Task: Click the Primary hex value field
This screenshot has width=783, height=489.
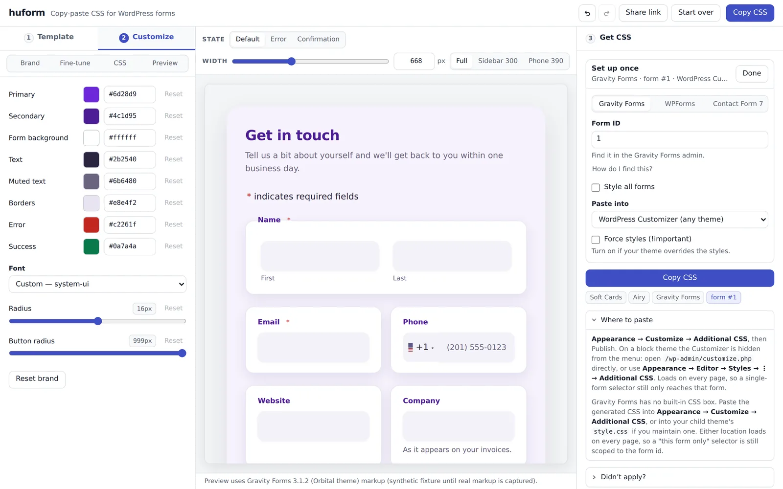Action: tap(130, 94)
